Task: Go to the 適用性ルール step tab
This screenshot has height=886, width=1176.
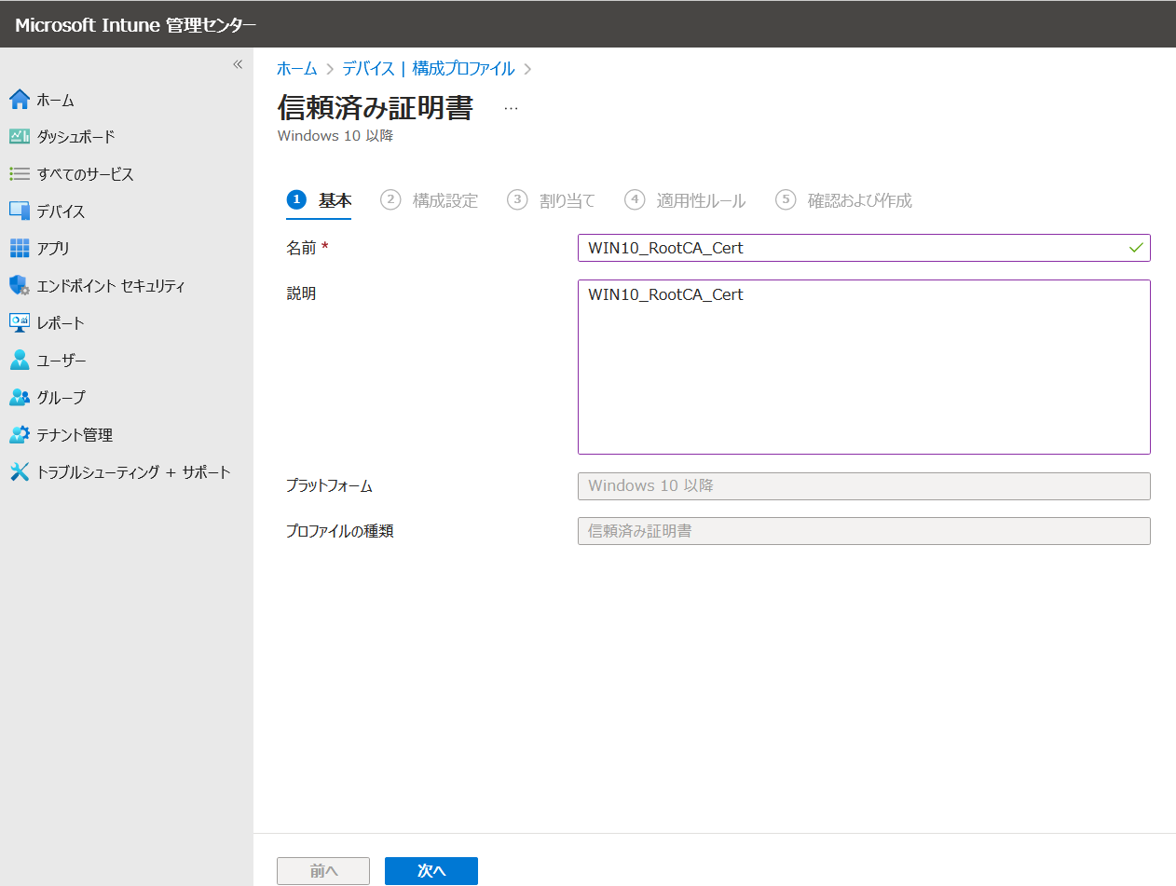Action: 685,200
